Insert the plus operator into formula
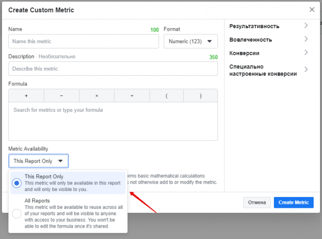The height and width of the screenshot is (239, 322). click(26, 96)
